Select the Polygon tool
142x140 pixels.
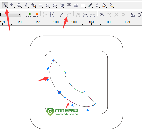[55, 5]
